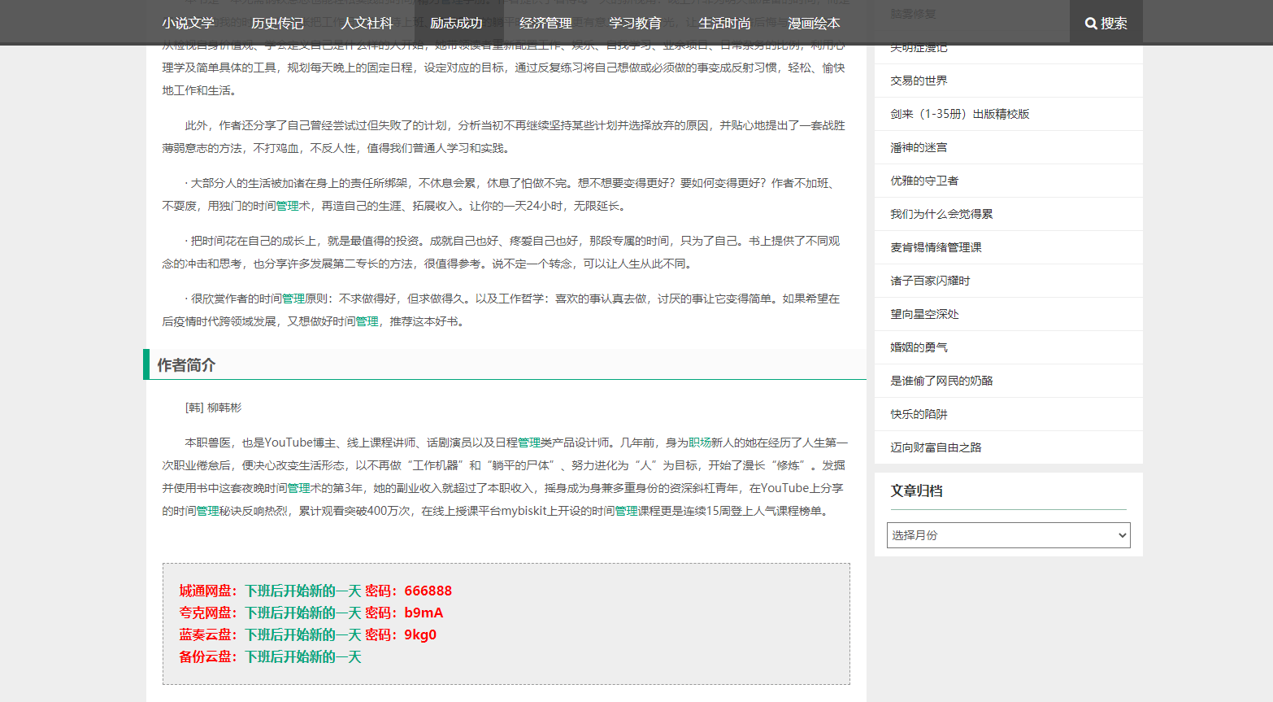The width and height of the screenshot is (1273, 702).
Task: Open sidebar article 剑来（1-35册）出版精校版
Action: coord(959,114)
